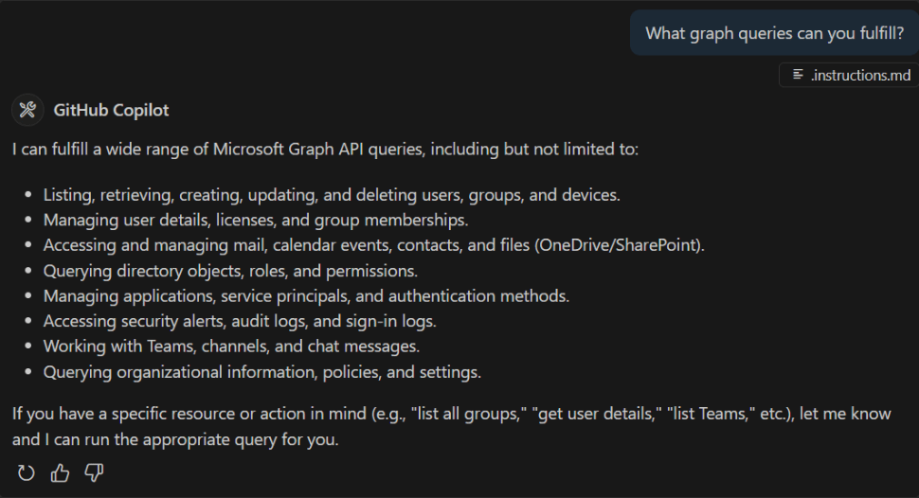Click the bullet about organizational policies and settings
Image resolution: width=919 pixels, height=498 pixels.
[262, 372]
